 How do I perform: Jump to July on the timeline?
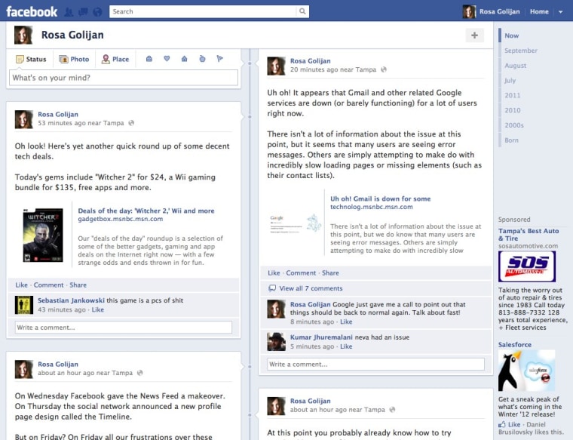510,81
